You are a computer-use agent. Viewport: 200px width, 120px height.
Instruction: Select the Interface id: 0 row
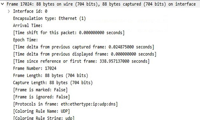click(30, 11)
